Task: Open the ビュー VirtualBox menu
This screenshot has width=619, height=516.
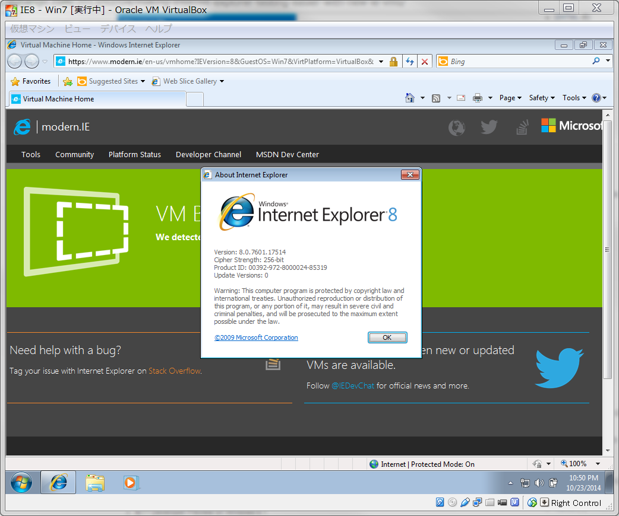Action: tap(77, 29)
